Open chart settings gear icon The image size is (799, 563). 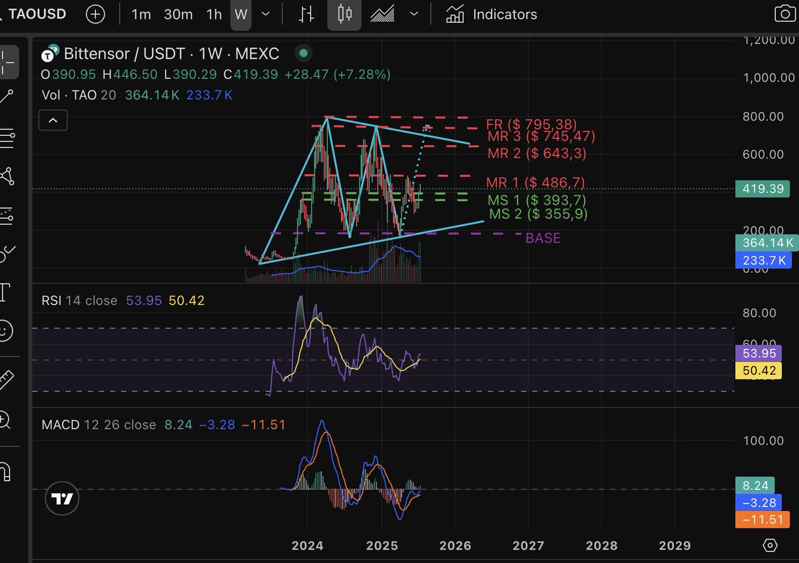point(770,546)
